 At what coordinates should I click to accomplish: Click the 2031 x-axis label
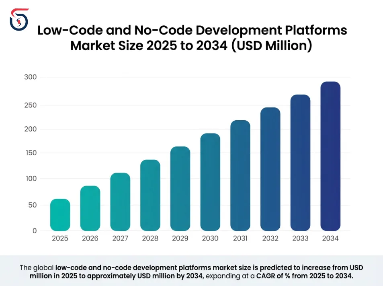point(240,238)
